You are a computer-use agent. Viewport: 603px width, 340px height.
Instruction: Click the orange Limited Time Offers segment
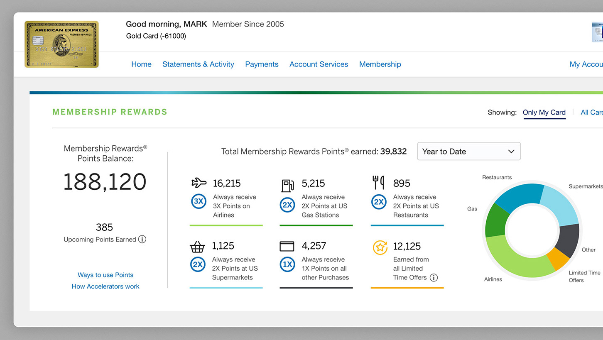(558, 259)
